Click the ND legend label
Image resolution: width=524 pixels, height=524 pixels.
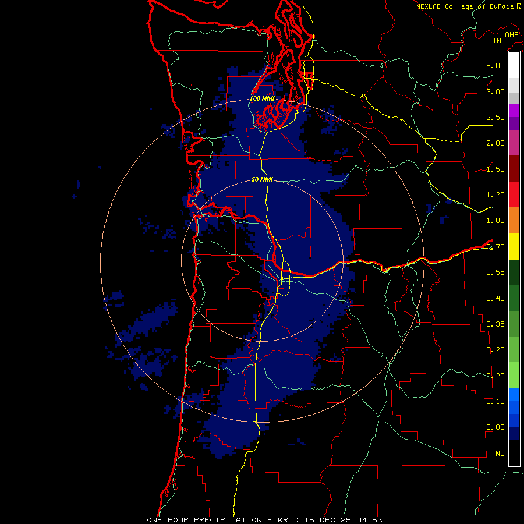pyautogui.click(x=500, y=454)
